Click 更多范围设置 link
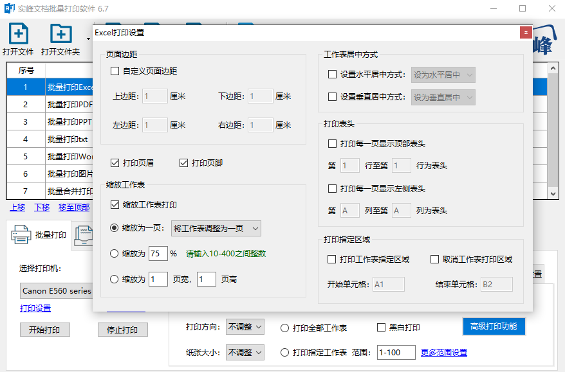Viewport: 565px width, 372px height. click(x=444, y=353)
